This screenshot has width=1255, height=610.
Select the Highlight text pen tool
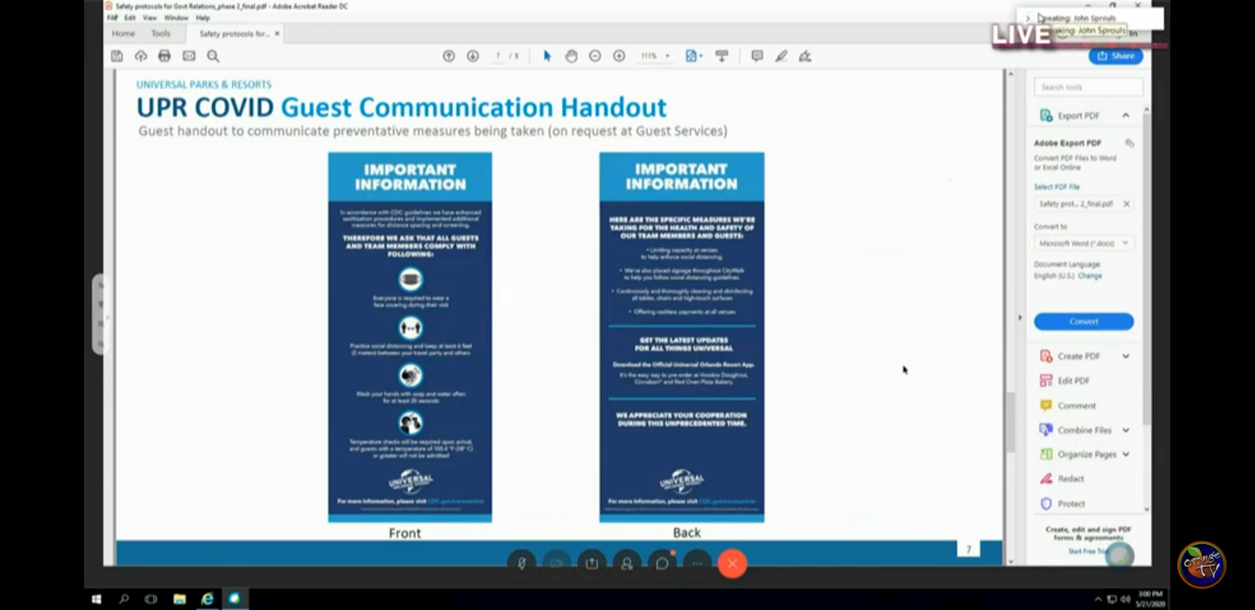781,56
